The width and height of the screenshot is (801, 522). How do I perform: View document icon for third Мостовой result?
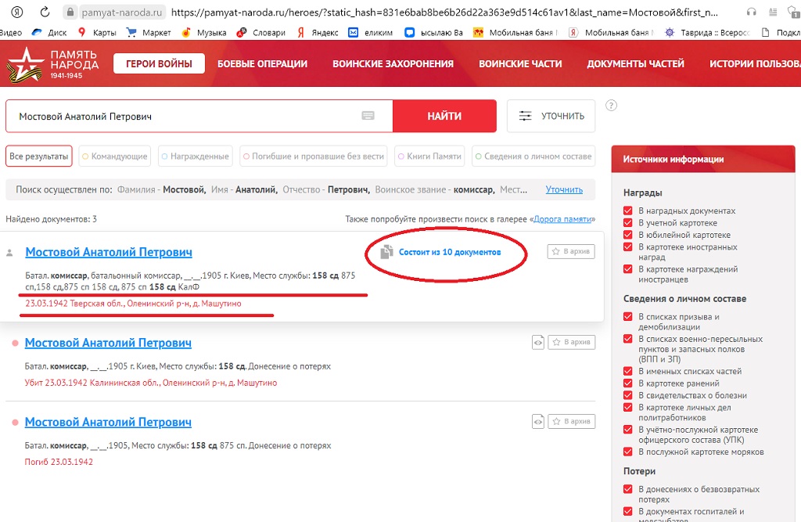[x=537, y=421]
